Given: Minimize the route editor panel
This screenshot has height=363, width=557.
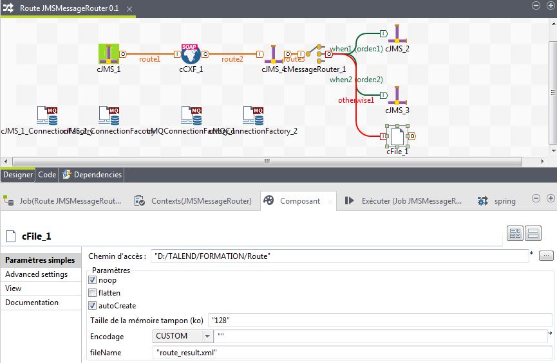Looking at the screenshot, I should pyautogui.click(x=536, y=5).
